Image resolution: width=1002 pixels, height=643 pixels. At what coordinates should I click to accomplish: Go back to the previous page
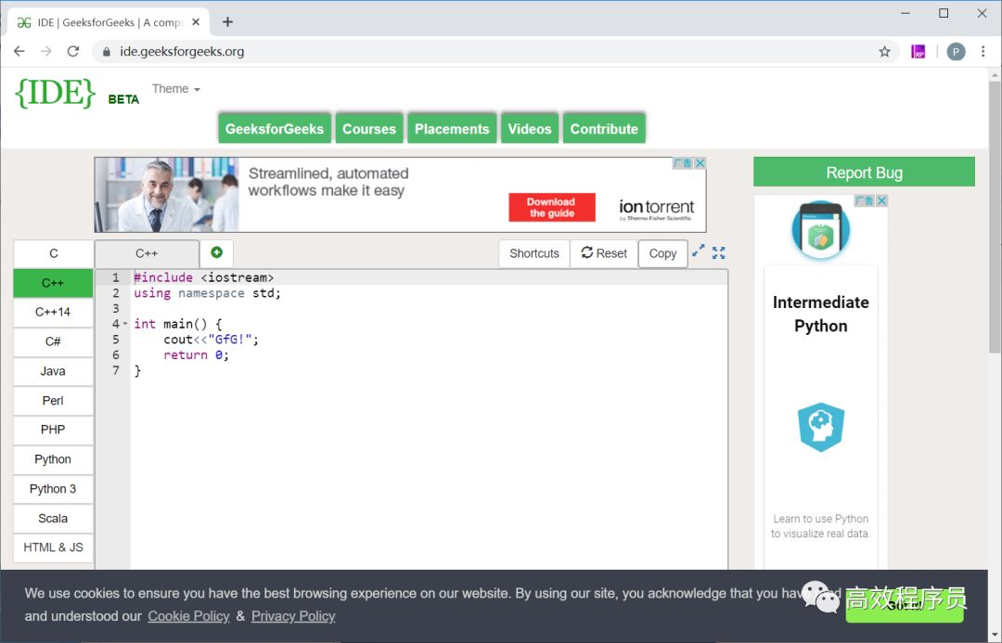19,51
